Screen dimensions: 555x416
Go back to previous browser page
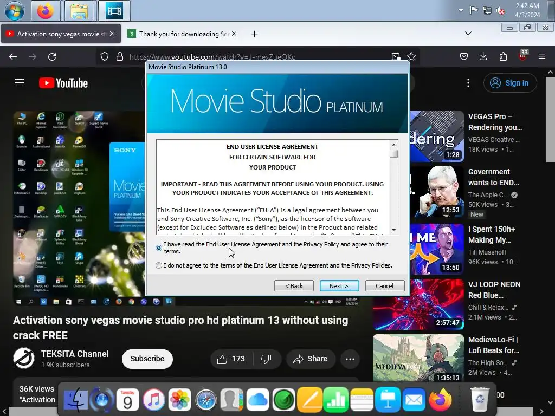point(13,56)
